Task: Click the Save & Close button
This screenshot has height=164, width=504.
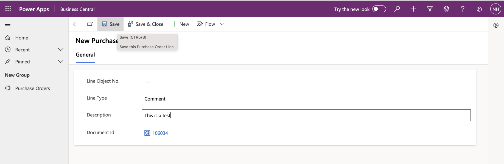Action: tap(145, 24)
